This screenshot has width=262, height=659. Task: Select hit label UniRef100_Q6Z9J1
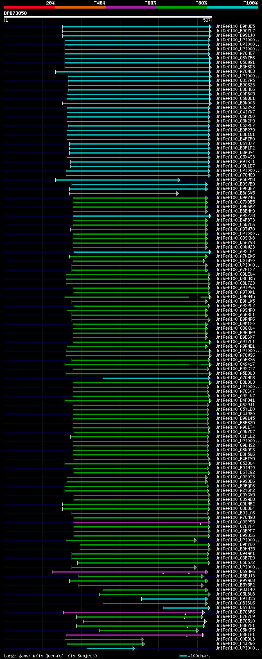click(x=235, y=405)
